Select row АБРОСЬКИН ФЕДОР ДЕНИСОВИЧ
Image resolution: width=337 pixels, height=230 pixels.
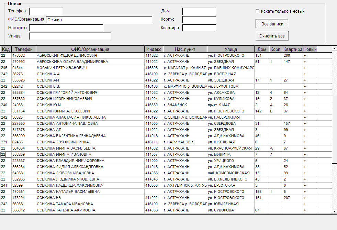click(166, 55)
